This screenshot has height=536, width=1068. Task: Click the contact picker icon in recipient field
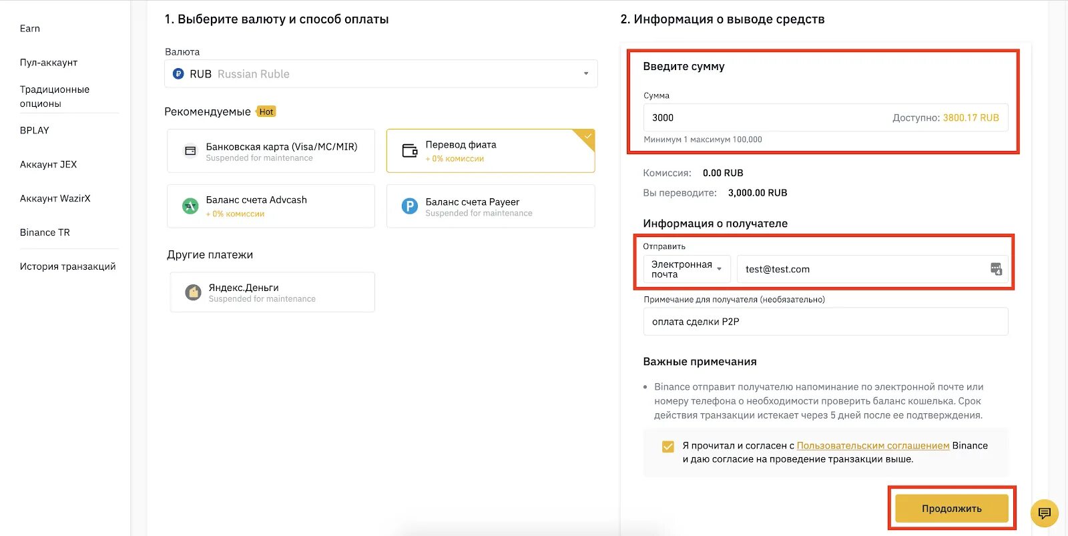(996, 269)
